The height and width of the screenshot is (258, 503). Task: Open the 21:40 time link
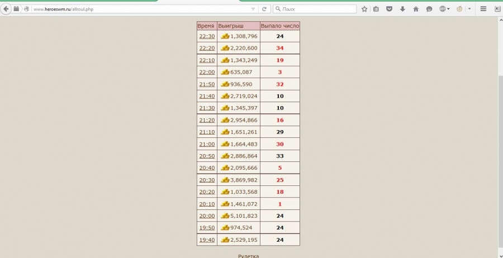pyautogui.click(x=207, y=96)
